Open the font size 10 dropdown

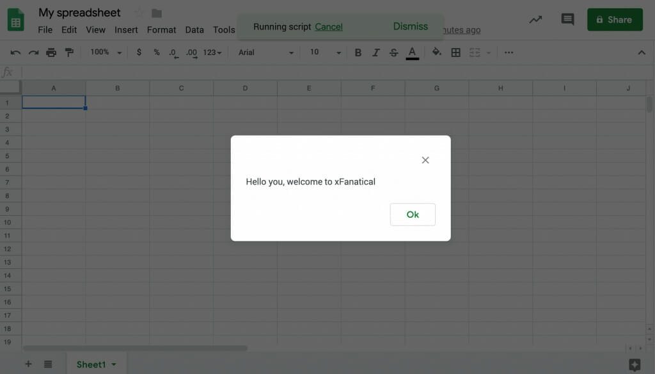(x=326, y=53)
